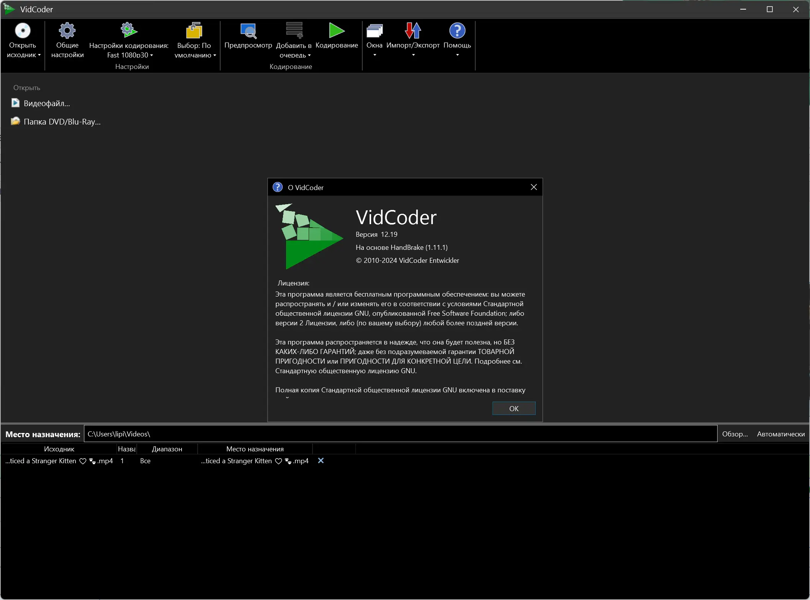Click the Picker folder icon

[194, 31]
